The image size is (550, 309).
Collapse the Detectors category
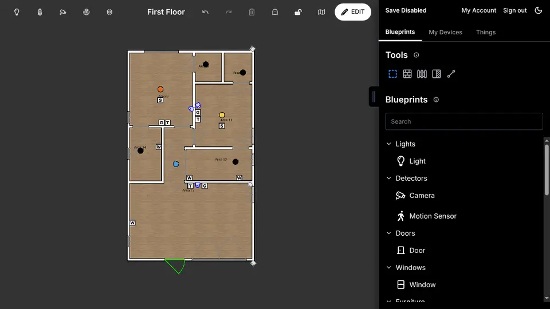click(389, 179)
